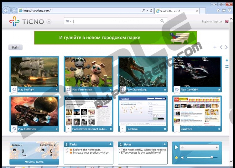Add a new item in Tasks widget
235x168 pixels.
[x=110, y=145]
